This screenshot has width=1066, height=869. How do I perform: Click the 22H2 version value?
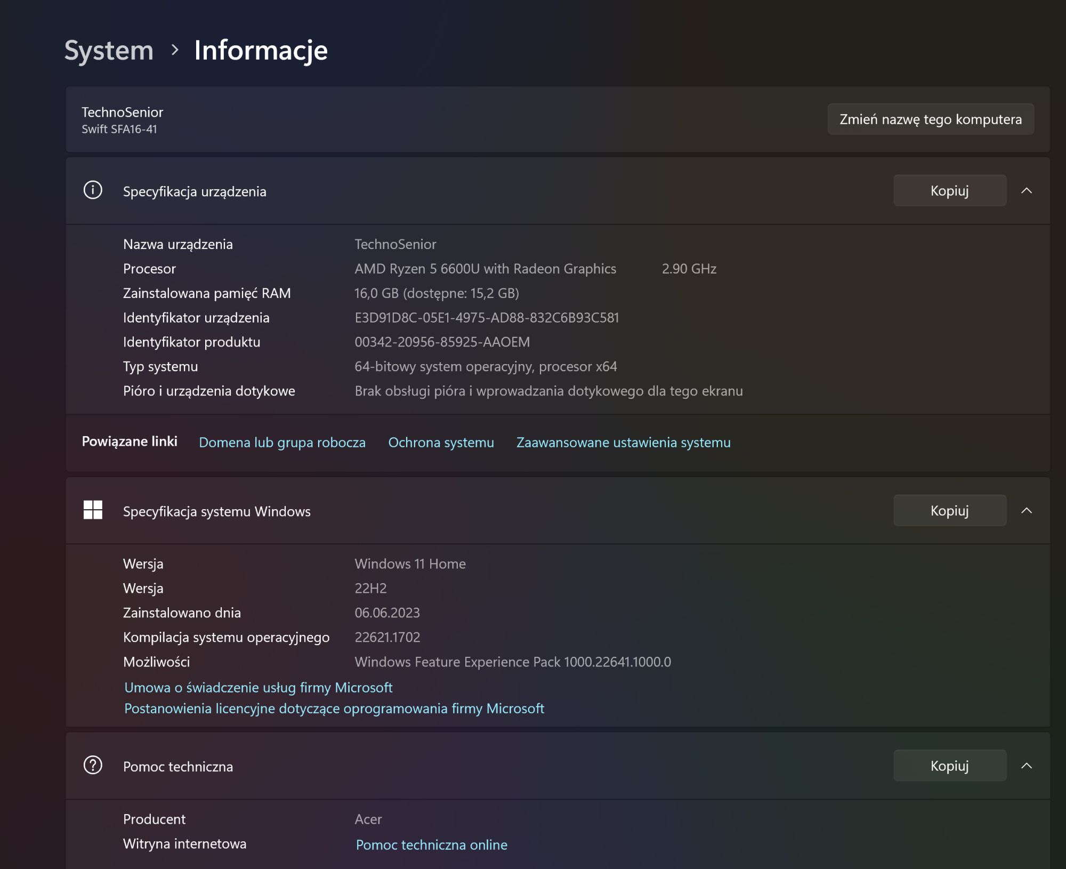pos(371,589)
